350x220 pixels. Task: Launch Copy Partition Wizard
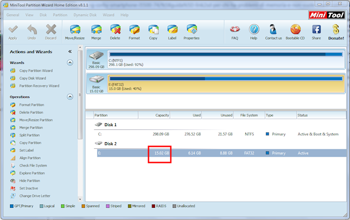[36, 71]
